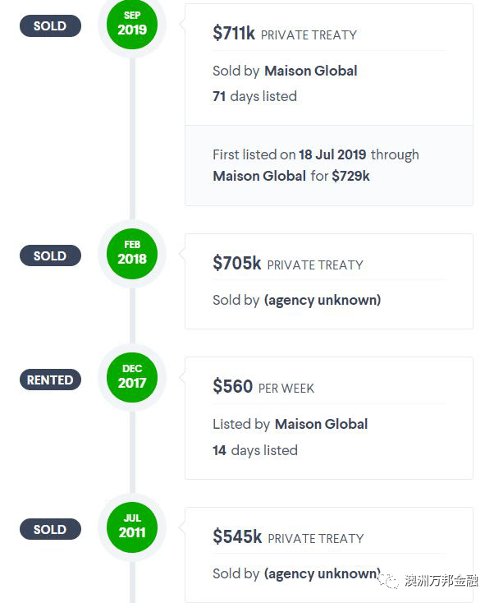
Task: Click the $705k sale price
Action: pyautogui.click(x=237, y=263)
